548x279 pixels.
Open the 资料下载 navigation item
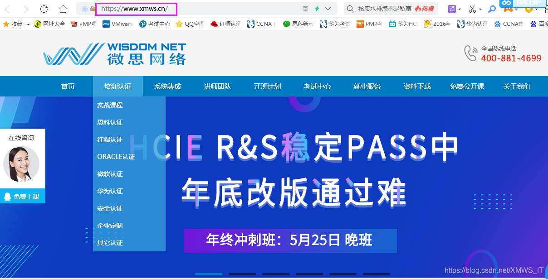pos(417,87)
